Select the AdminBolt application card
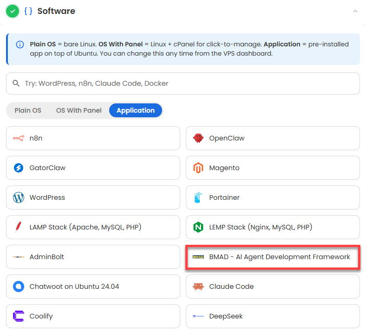This screenshot has width=366, height=331. point(93,257)
